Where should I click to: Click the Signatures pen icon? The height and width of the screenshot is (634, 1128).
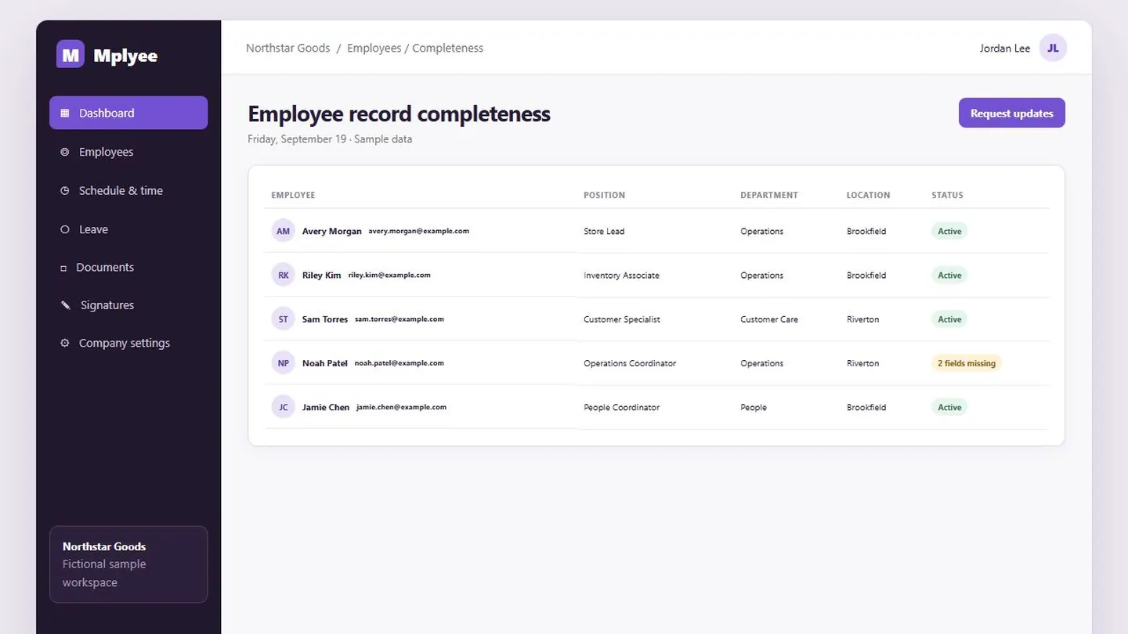pos(66,305)
